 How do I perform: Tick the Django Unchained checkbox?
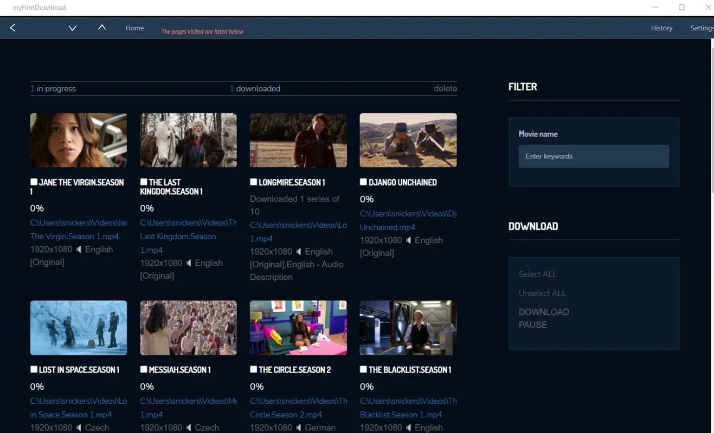tap(363, 182)
